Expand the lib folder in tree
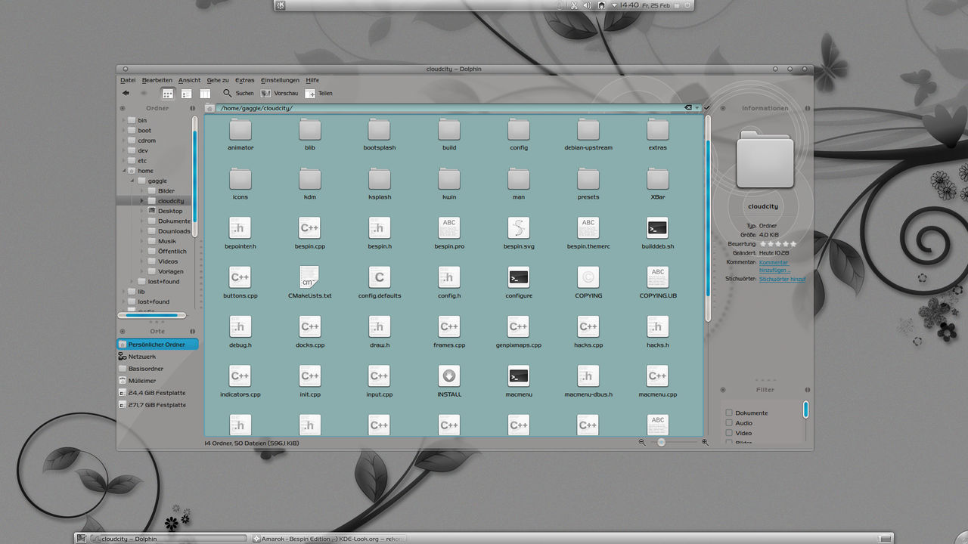The height and width of the screenshot is (544, 968). [123, 292]
